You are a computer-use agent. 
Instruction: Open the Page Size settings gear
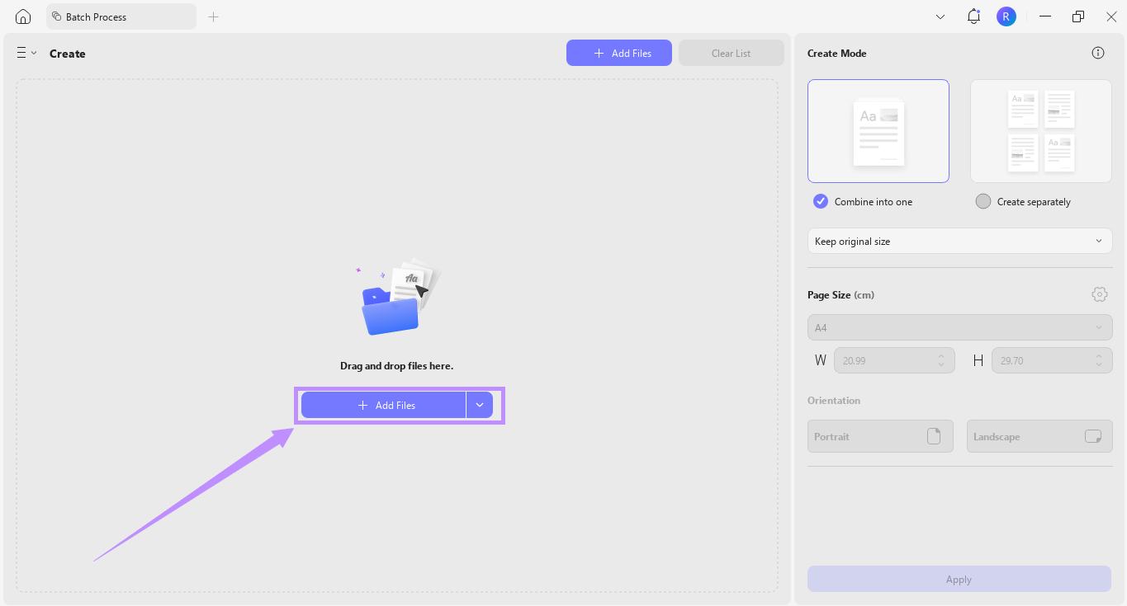click(x=1099, y=294)
